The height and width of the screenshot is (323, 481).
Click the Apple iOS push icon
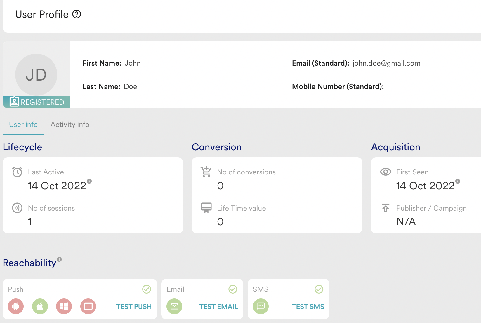pos(40,306)
